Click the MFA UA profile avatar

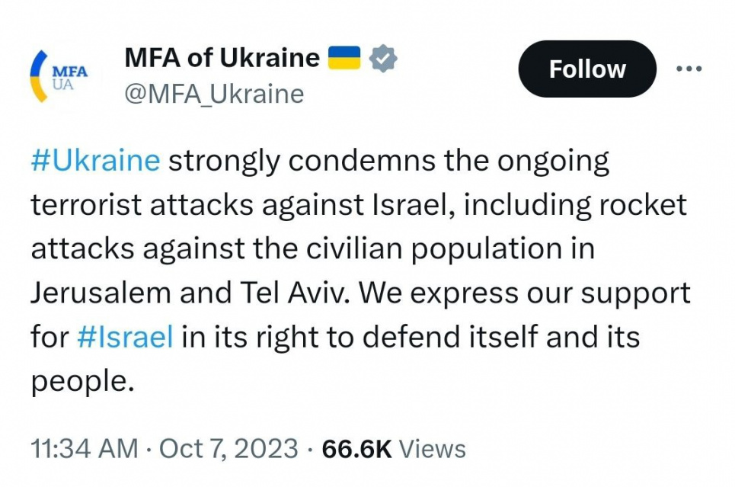pyautogui.click(x=59, y=75)
